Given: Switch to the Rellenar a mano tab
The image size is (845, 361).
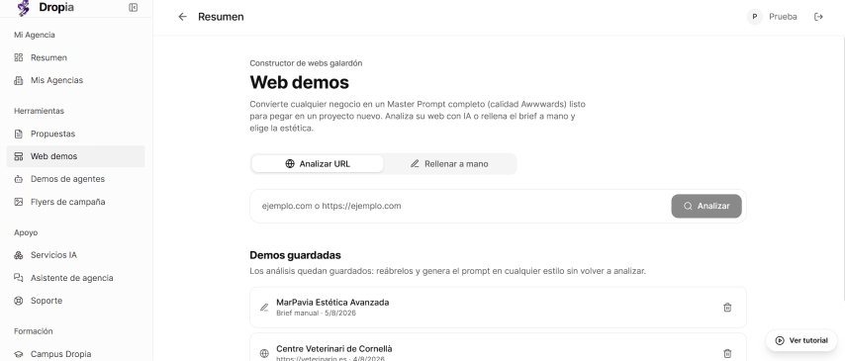Looking at the screenshot, I should click(449, 164).
